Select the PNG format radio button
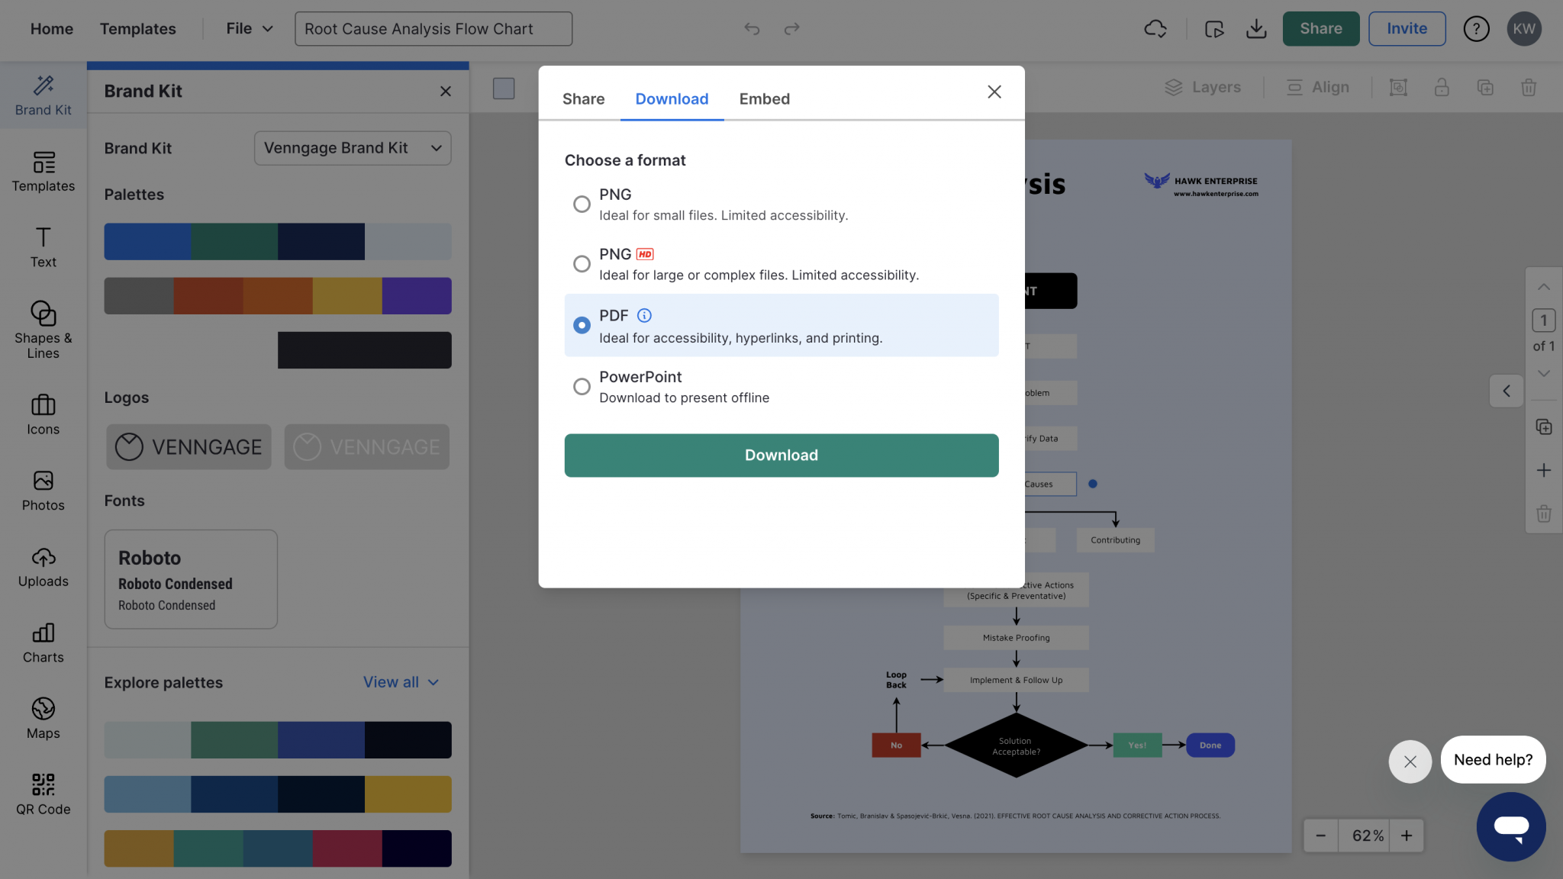Image resolution: width=1563 pixels, height=879 pixels. click(582, 204)
